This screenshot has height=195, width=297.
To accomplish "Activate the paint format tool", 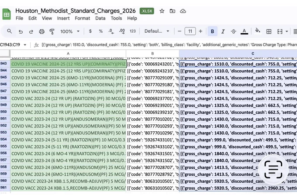I will [x=52, y=31].
